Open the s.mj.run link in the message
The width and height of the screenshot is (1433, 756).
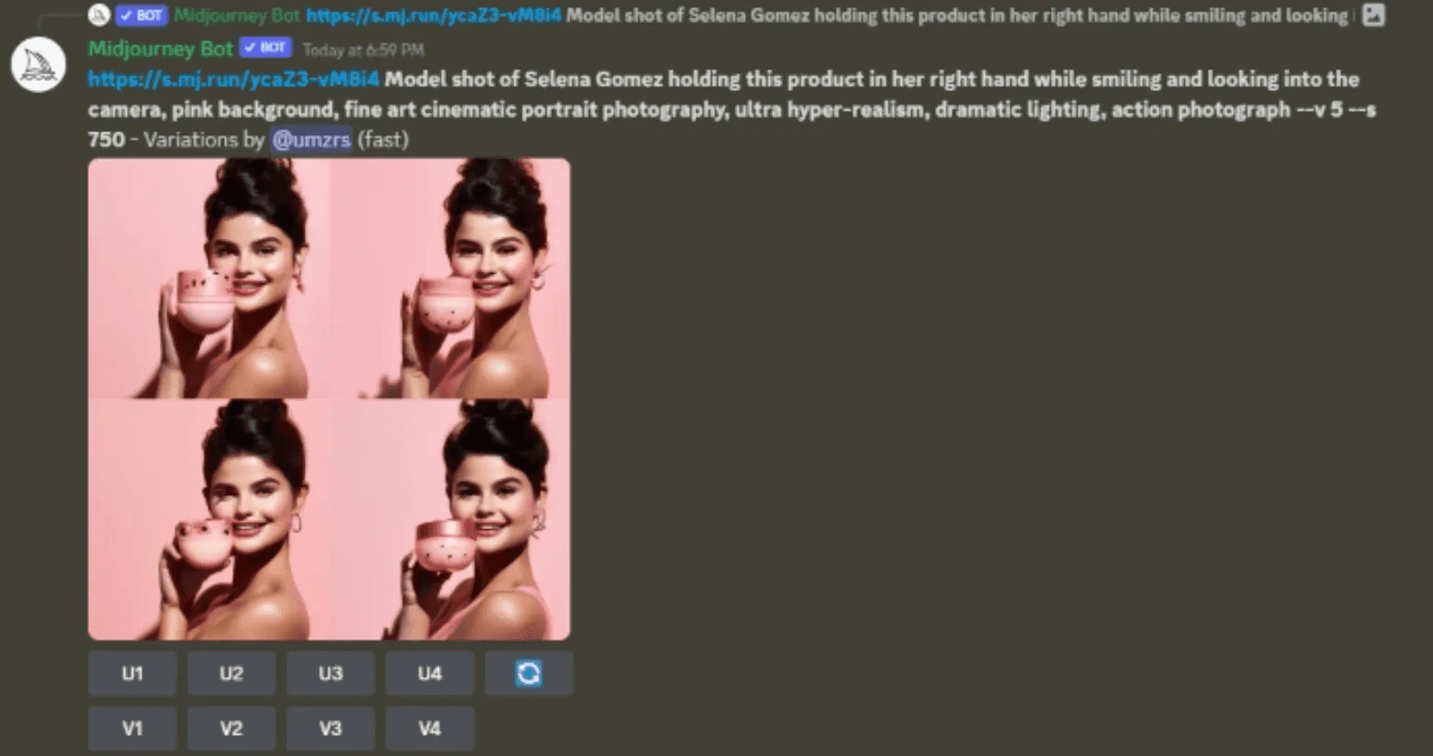pos(233,79)
